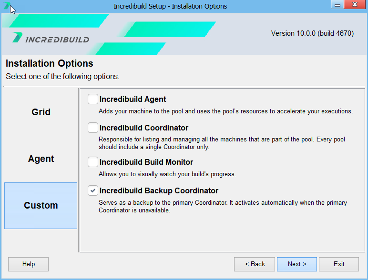Open the Custom installation tab
368x280 pixels.
tap(41, 206)
